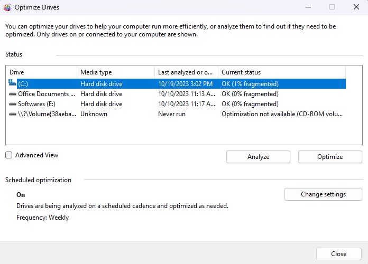The height and width of the screenshot is (264, 368).
Task: Click the Softwares (E:) drive icon
Action: [x=13, y=104]
